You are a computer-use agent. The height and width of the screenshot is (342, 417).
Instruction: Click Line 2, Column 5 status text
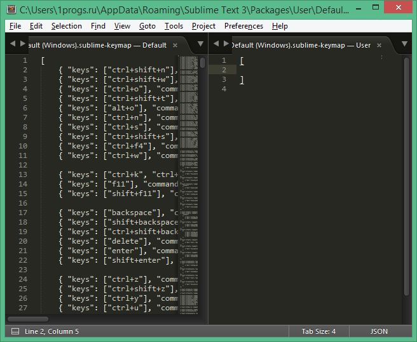click(51, 331)
